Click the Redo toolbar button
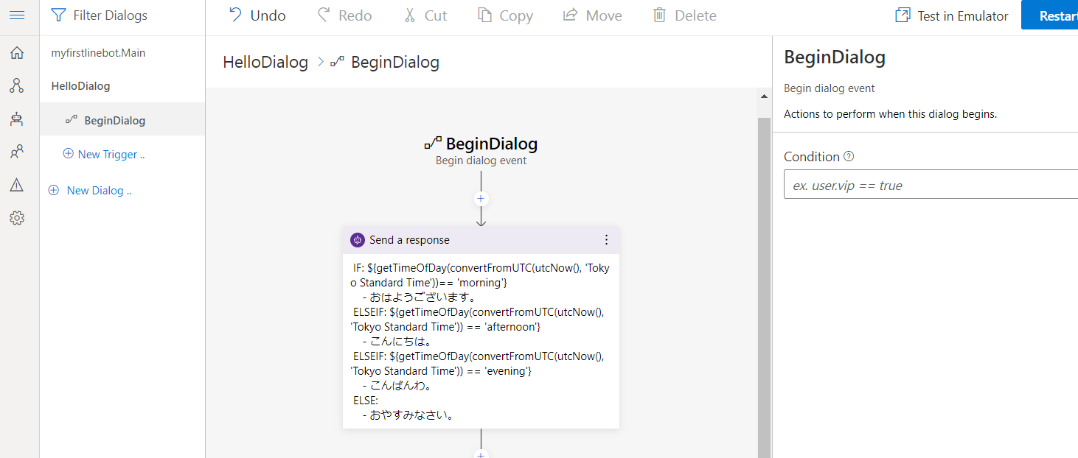Image resolution: width=1078 pixels, height=458 pixels. tap(344, 15)
